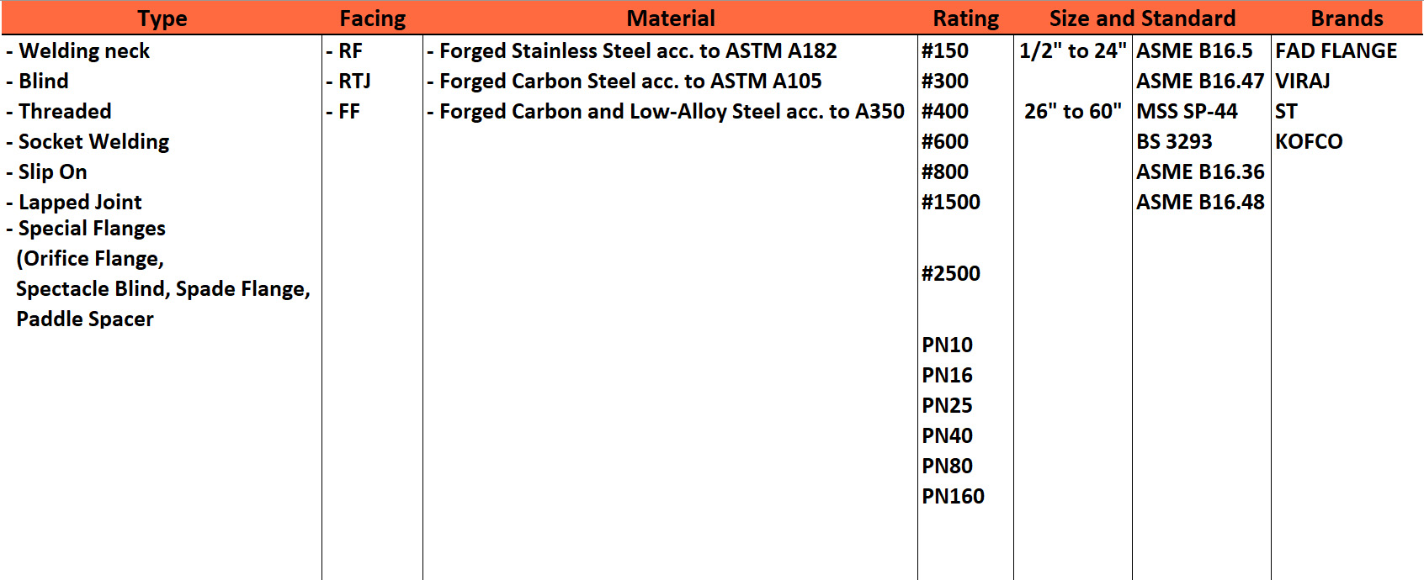Select the Socket Welding entry

(x=93, y=142)
